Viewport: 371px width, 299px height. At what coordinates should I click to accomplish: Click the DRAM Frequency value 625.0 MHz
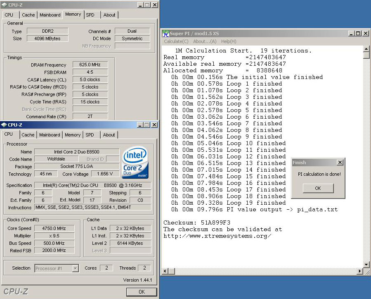[x=90, y=65]
